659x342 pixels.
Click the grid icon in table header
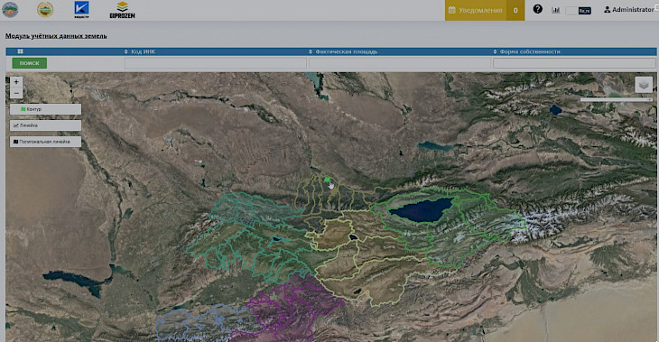coord(20,51)
